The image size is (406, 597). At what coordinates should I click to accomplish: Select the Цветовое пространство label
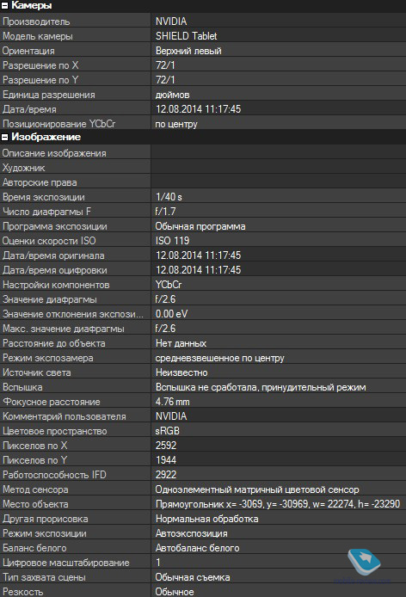(x=54, y=431)
